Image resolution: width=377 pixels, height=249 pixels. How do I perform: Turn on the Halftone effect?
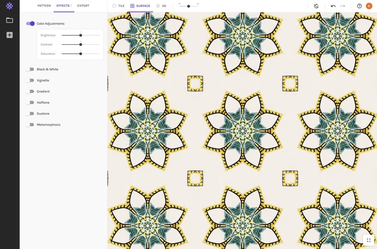pyautogui.click(x=30, y=103)
